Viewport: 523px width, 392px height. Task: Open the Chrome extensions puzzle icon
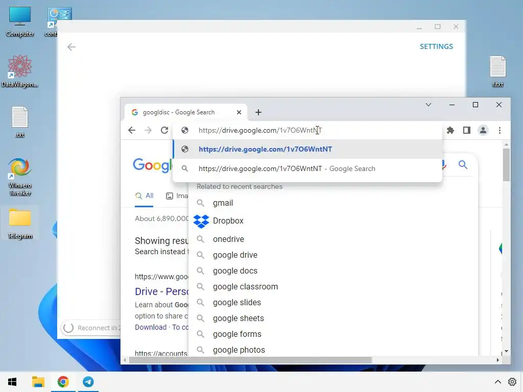click(450, 130)
